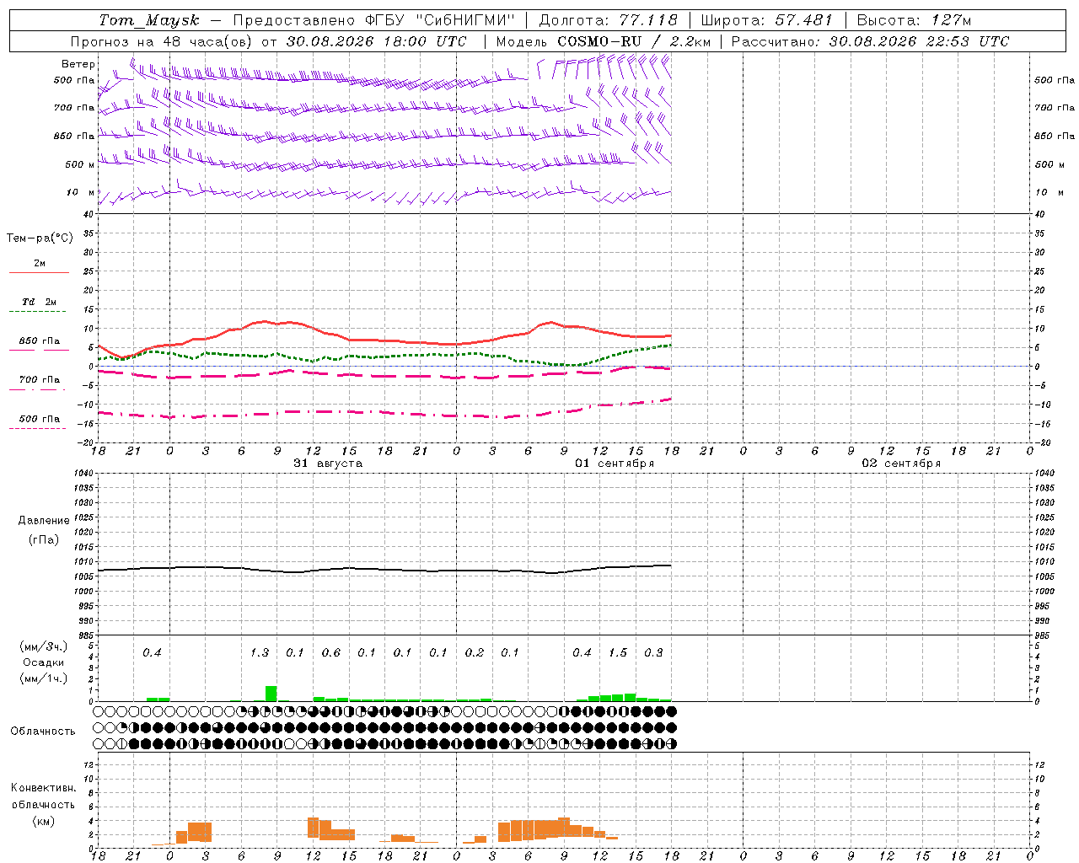Select the 850 гПа legend entry
Image resolution: width=1079 pixels, height=863 pixels.
point(40,343)
